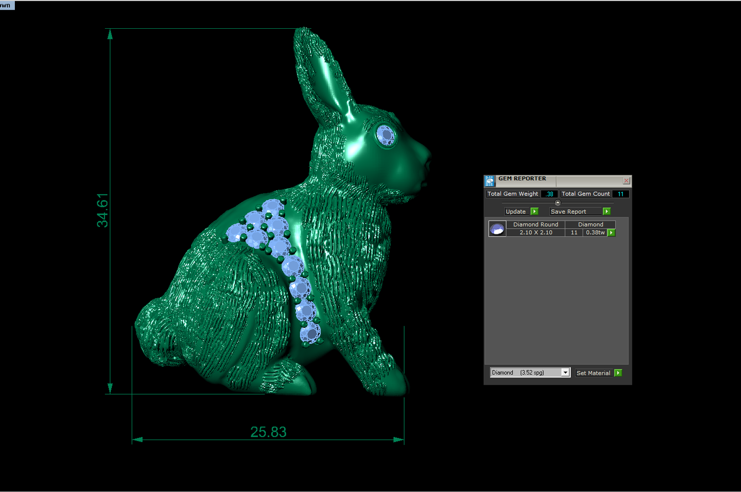The height and width of the screenshot is (492, 741).
Task: Click the "Total Gem Weight" label
Action: [513, 194]
